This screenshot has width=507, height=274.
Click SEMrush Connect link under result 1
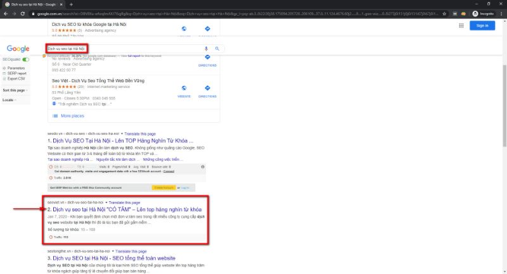tap(169, 171)
